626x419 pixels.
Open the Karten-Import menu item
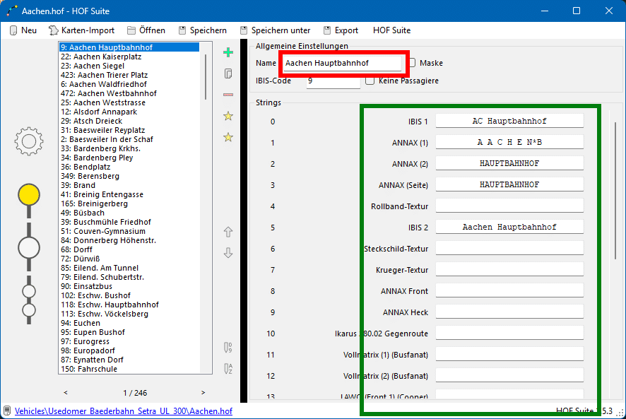coord(81,30)
